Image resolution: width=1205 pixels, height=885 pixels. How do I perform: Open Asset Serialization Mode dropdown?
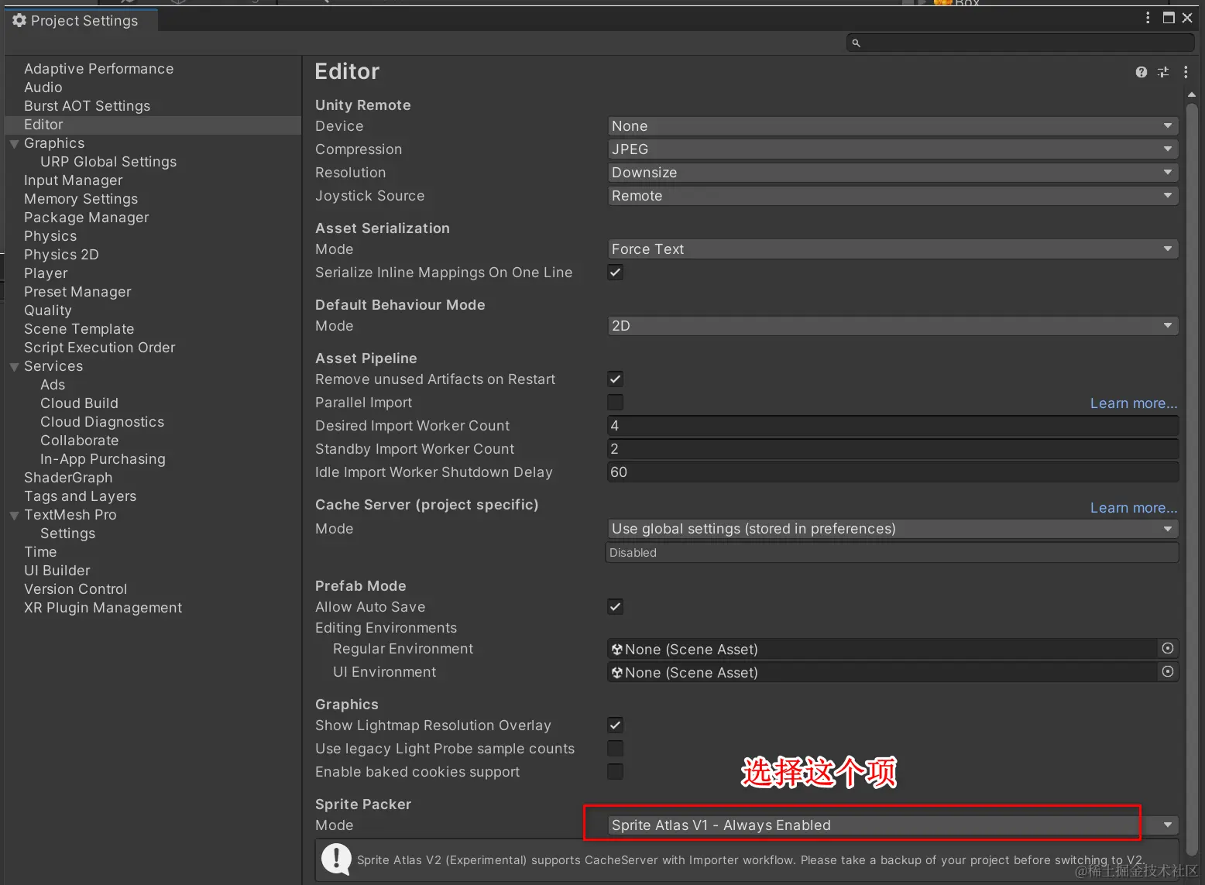(x=893, y=249)
